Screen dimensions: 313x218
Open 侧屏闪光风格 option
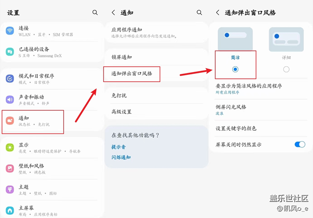[261, 109]
